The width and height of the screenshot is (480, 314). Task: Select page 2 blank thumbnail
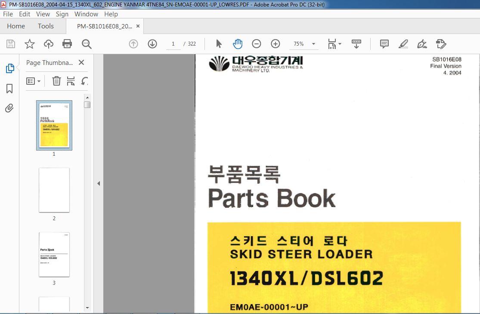(54, 190)
